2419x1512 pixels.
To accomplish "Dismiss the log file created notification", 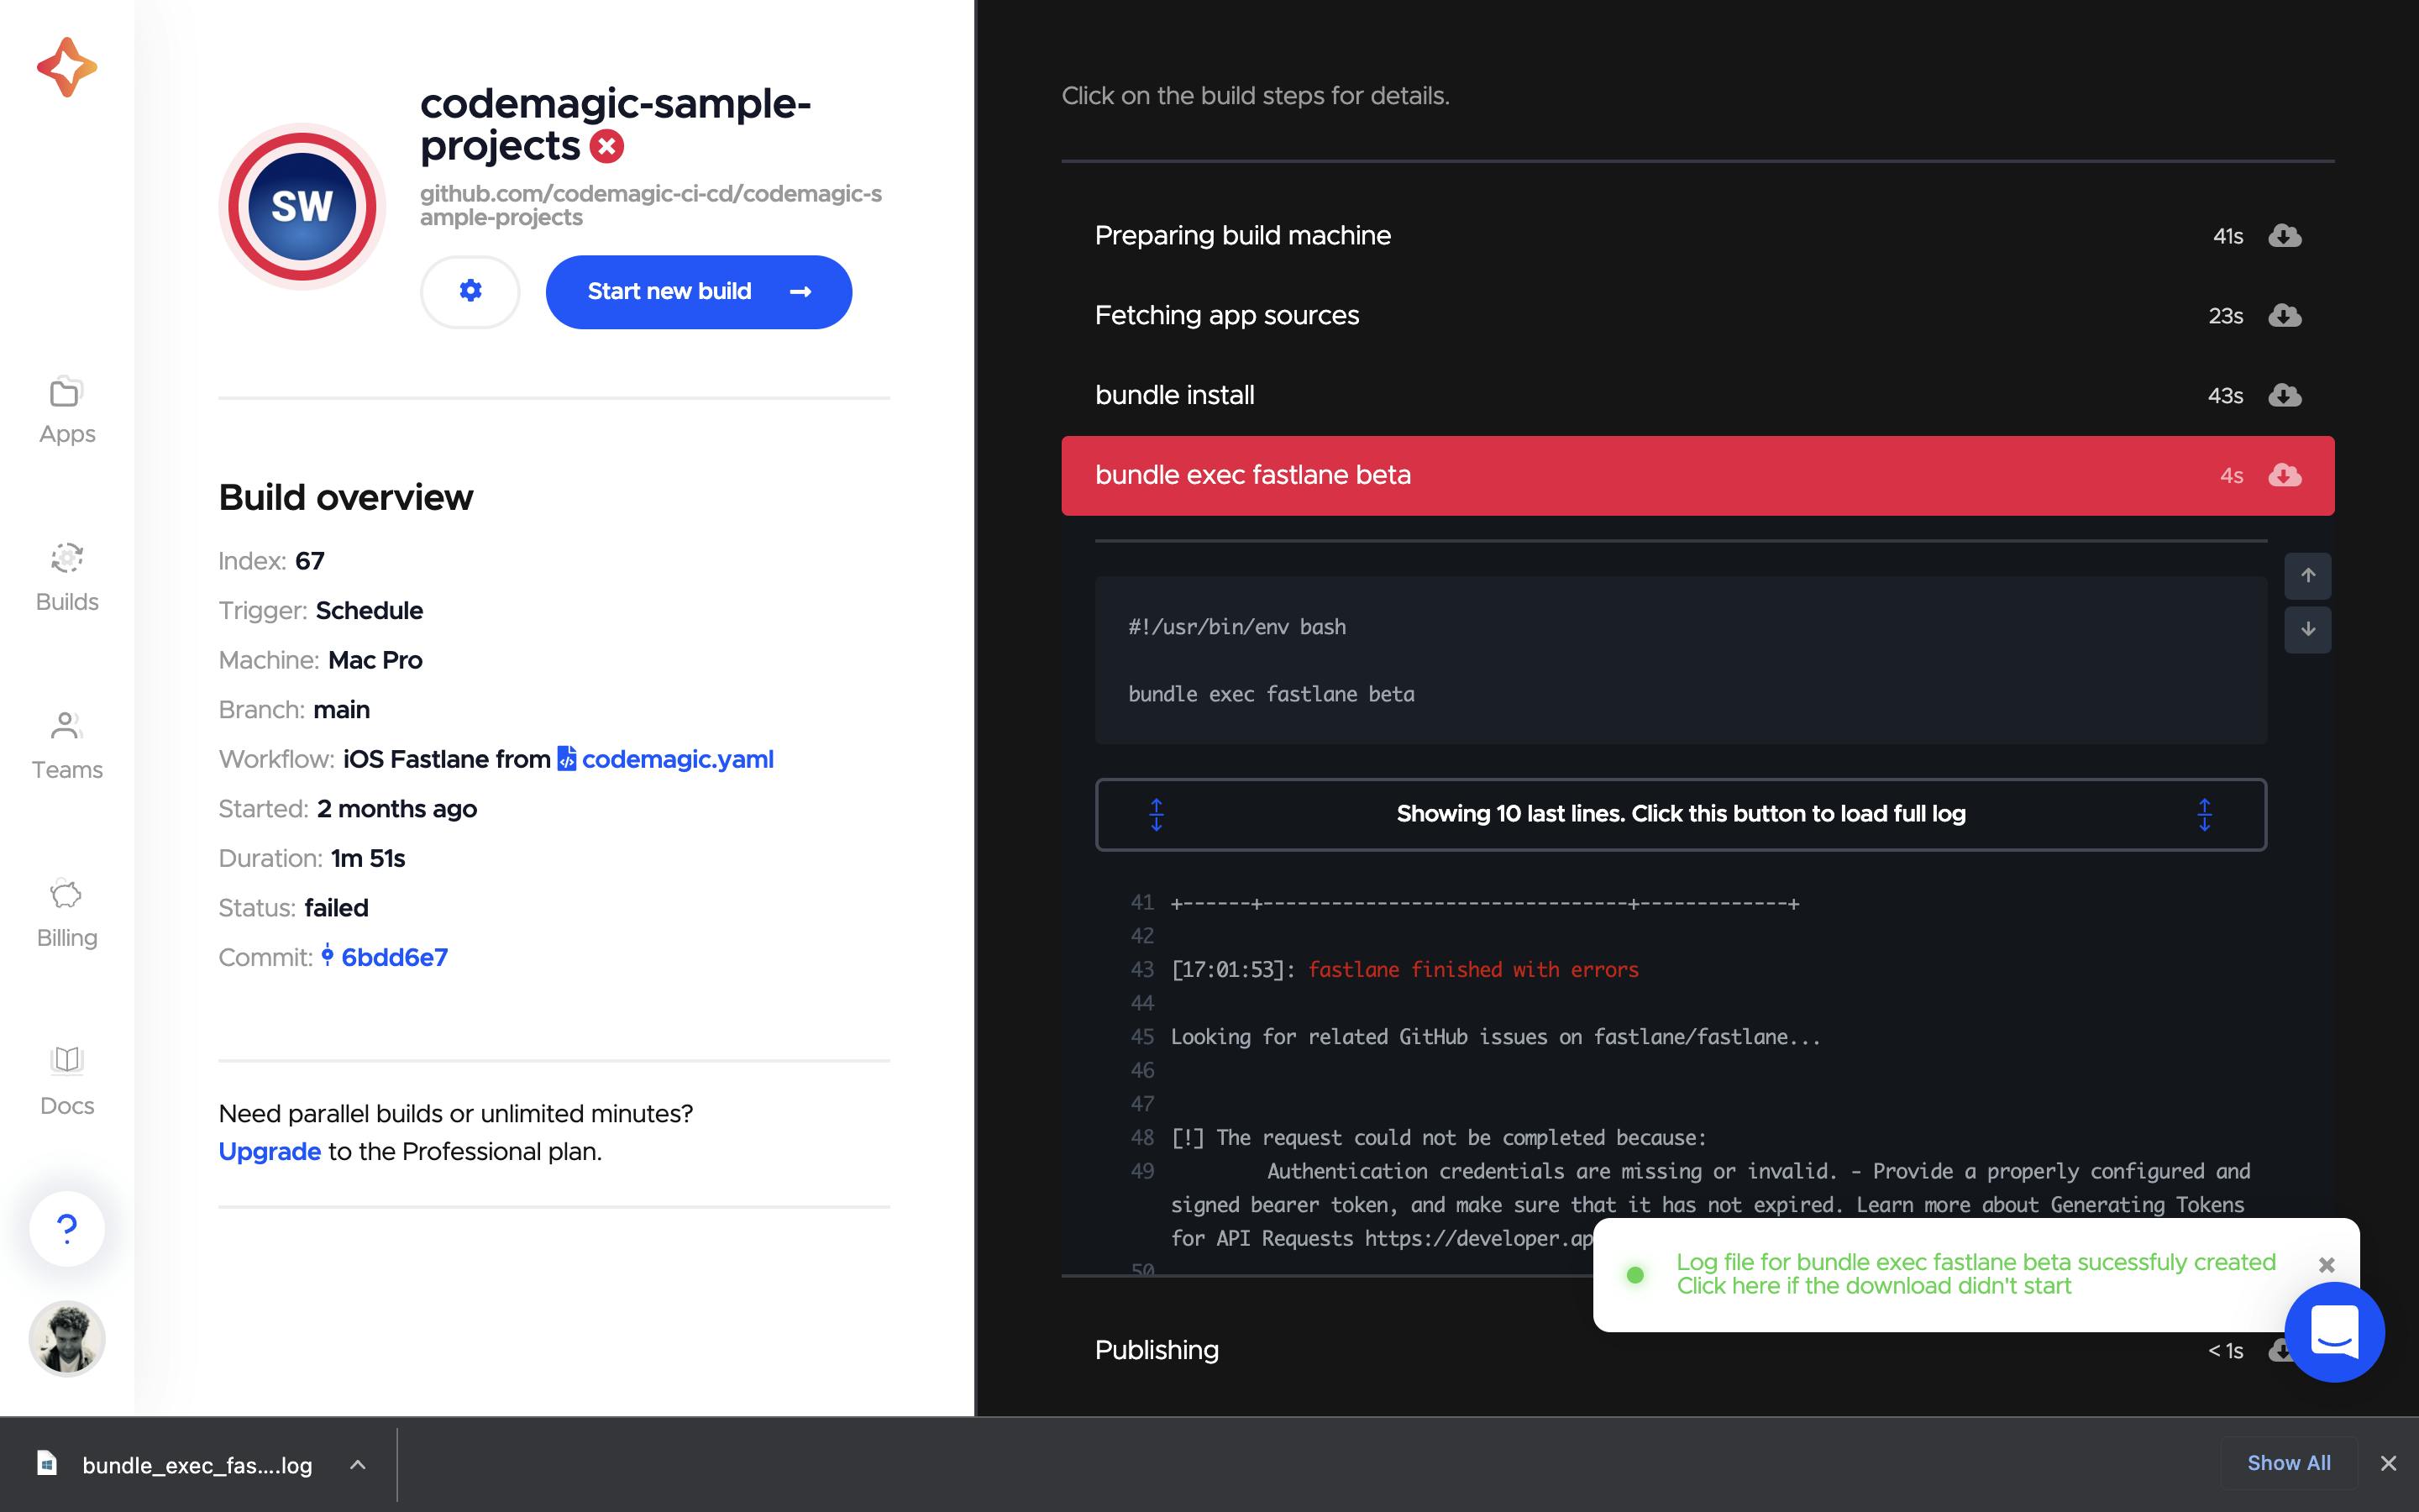I will click(2326, 1265).
